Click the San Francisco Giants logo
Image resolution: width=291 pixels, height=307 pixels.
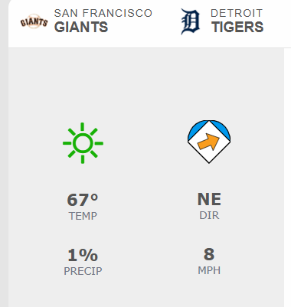(x=34, y=21)
